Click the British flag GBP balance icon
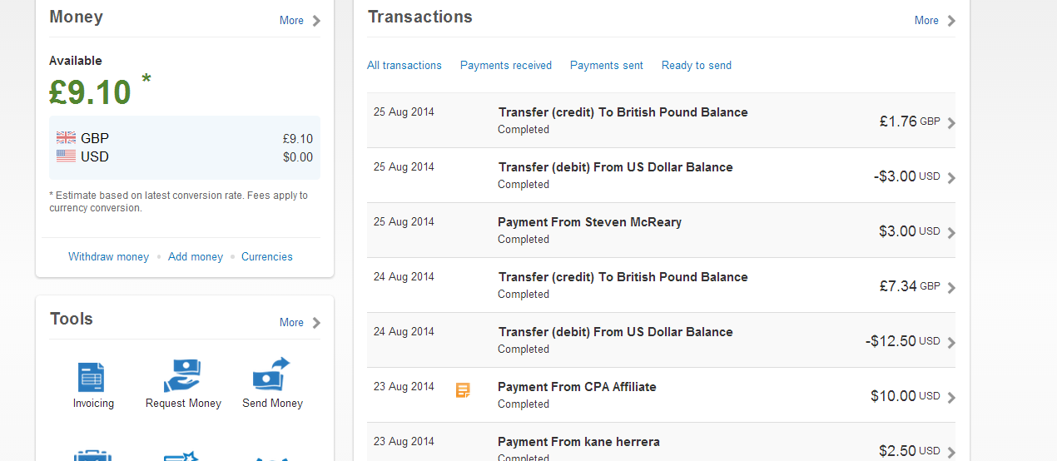 (x=66, y=138)
